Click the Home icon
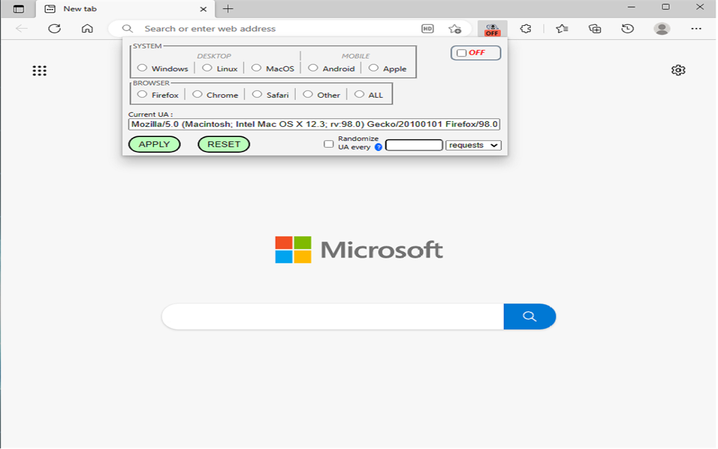This screenshot has width=718, height=449. [x=87, y=28]
